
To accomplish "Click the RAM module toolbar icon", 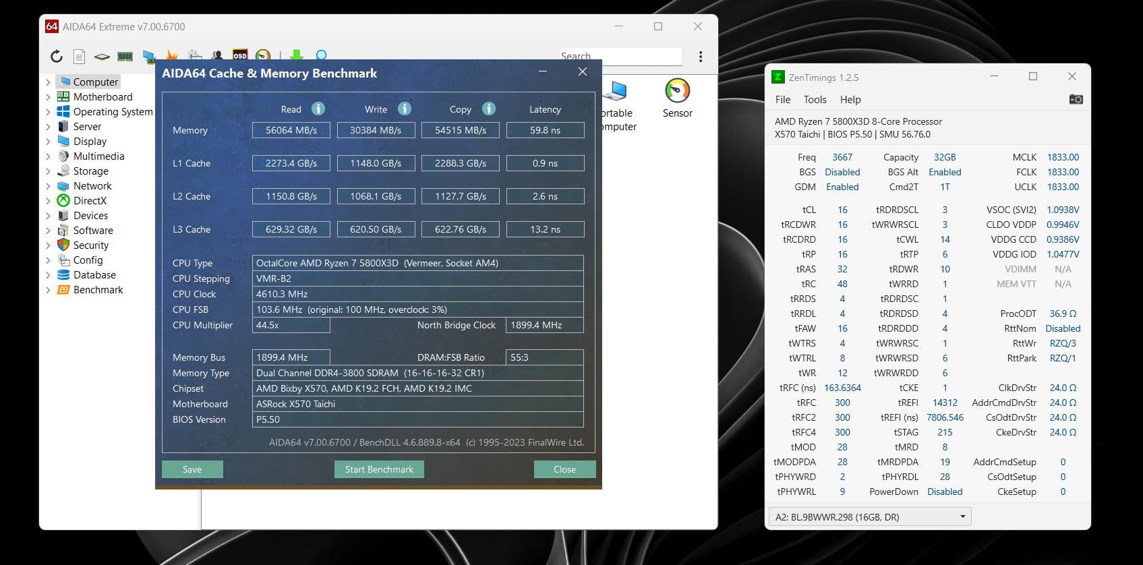I will tap(125, 57).
